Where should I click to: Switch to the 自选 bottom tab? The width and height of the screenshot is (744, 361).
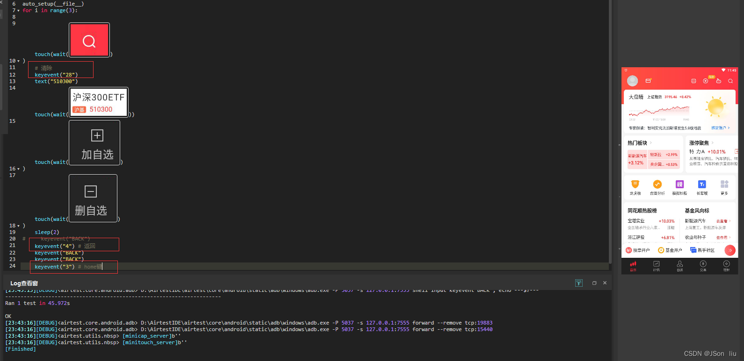click(x=680, y=266)
